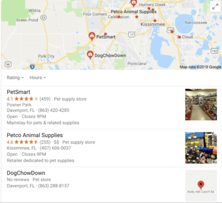View the PetSmart store aisle photo
This screenshot has height=203, width=222.
[x=201, y=105]
